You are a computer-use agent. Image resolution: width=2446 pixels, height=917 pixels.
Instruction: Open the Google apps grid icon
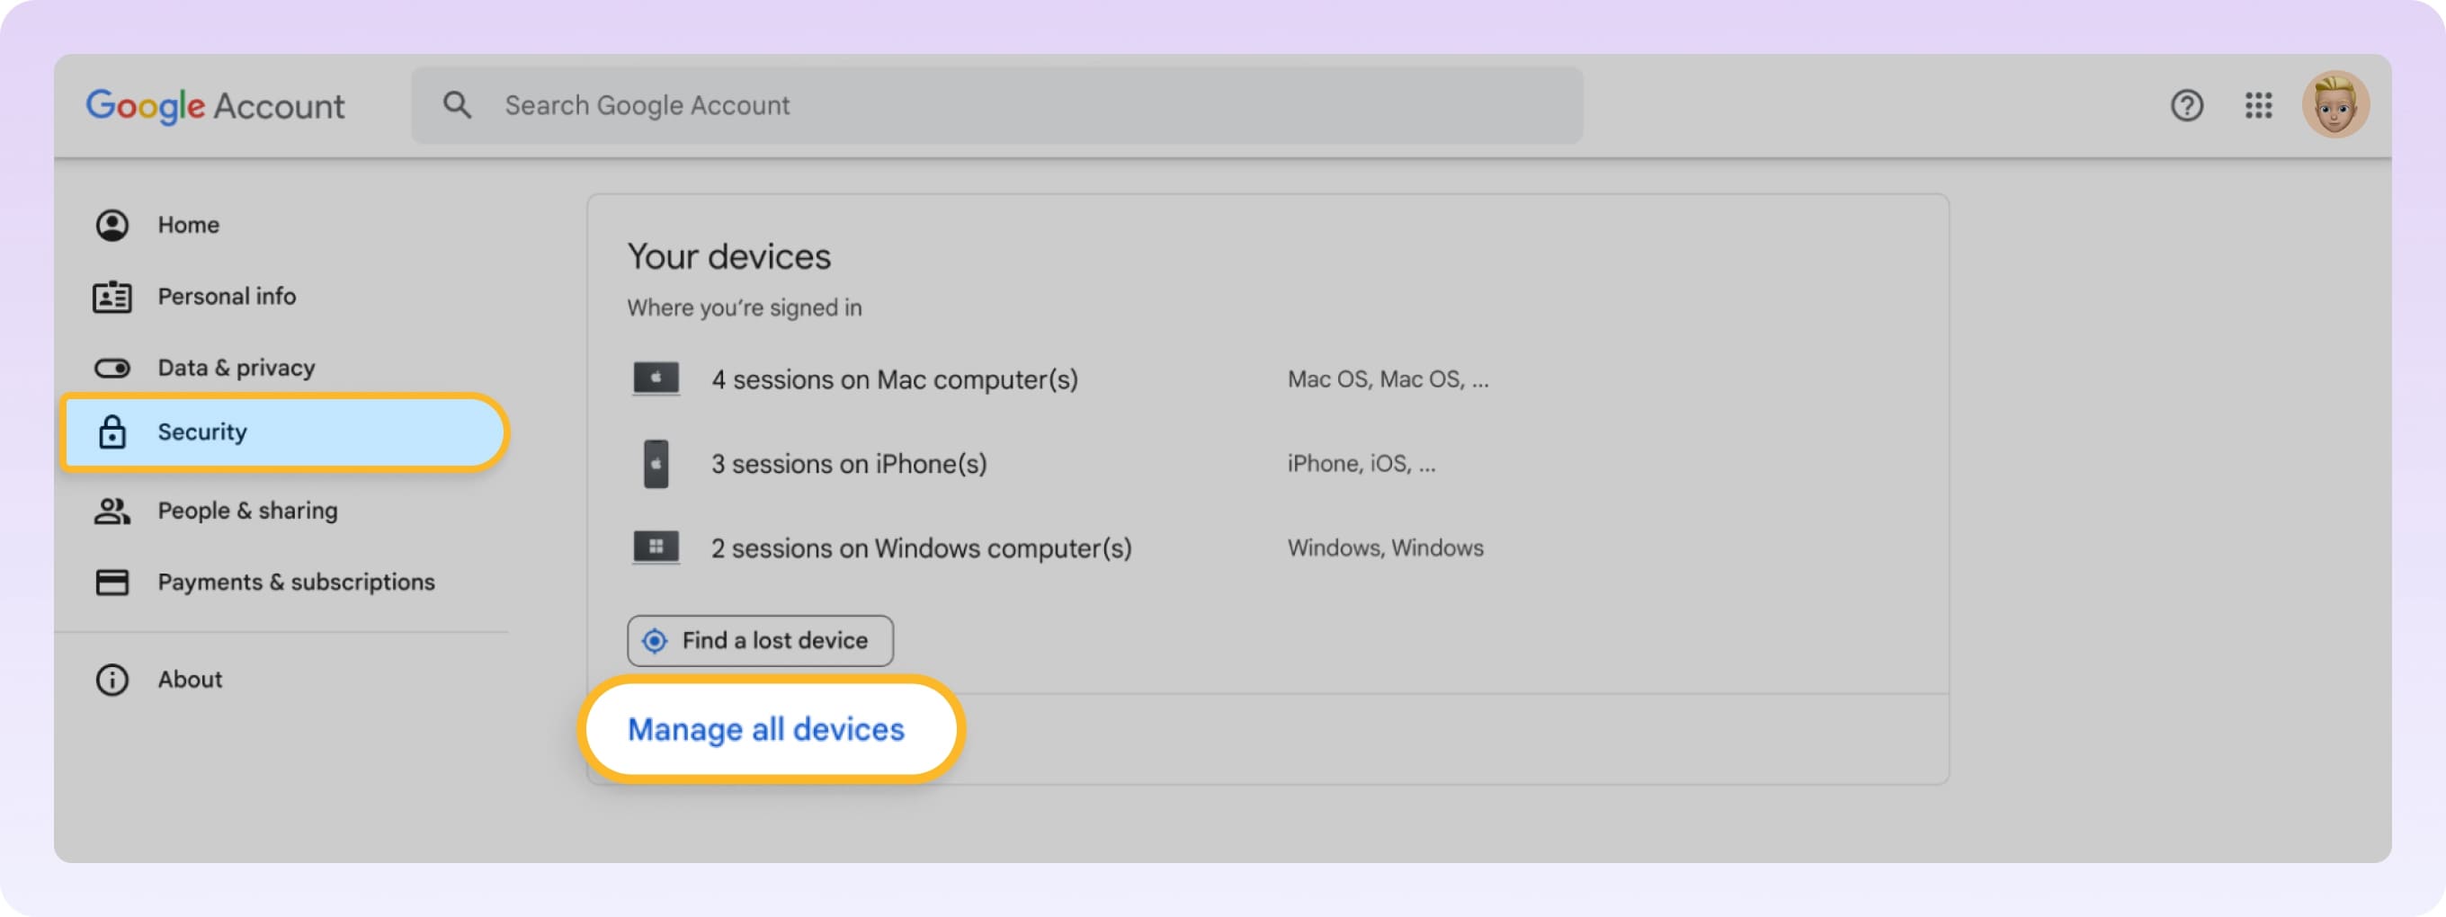coord(2260,105)
